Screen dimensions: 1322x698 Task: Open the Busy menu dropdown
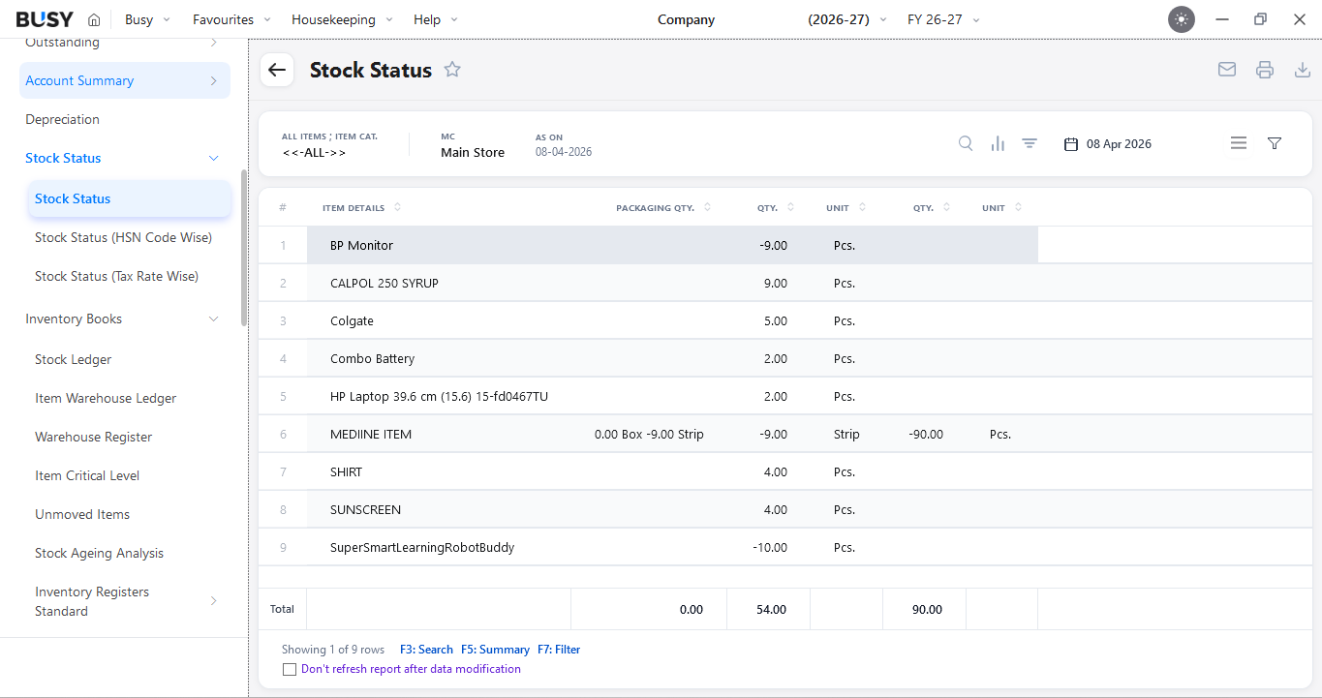pyautogui.click(x=147, y=19)
